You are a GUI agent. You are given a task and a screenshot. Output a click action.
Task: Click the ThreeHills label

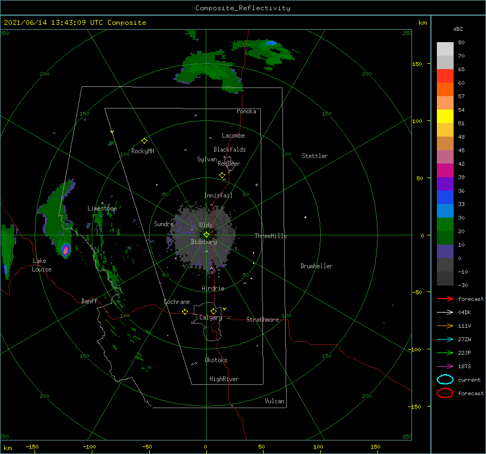pyautogui.click(x=271, y=236)
